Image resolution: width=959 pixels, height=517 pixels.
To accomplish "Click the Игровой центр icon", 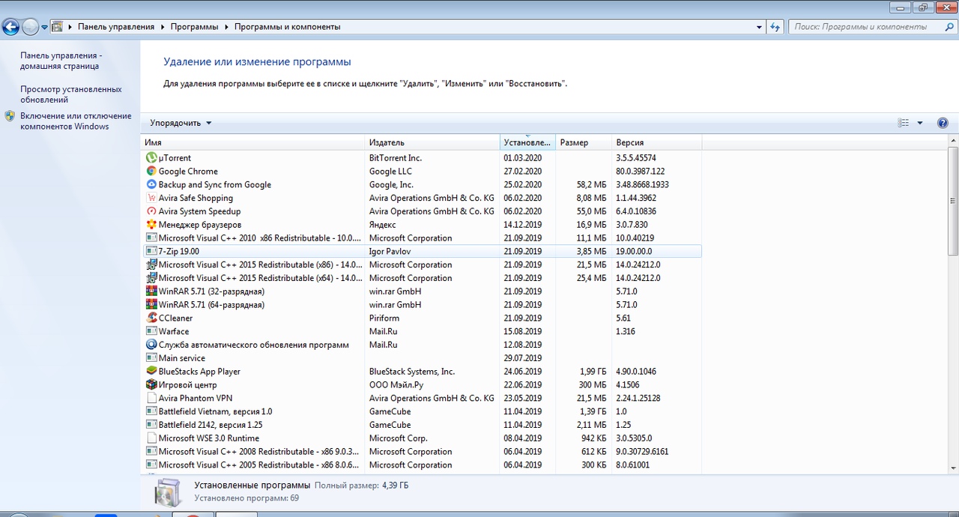I will [x=151, y=384].
